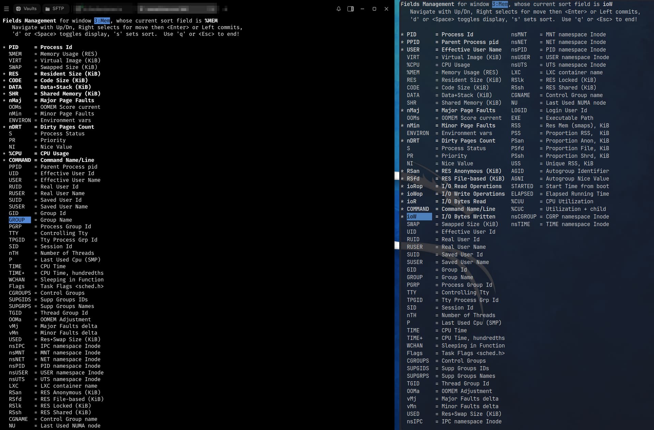Click STARTED Start Time from boot
The width and height of the screenshot is (654, 430).
coord(560,186)
